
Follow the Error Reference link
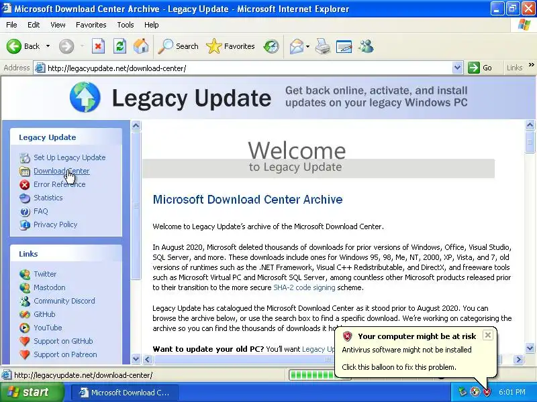point(60,185)
